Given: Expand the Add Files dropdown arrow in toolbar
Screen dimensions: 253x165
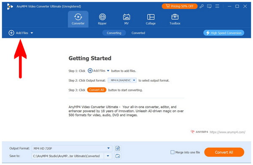Looking at the screenshot, I should [x=32, y=33].
